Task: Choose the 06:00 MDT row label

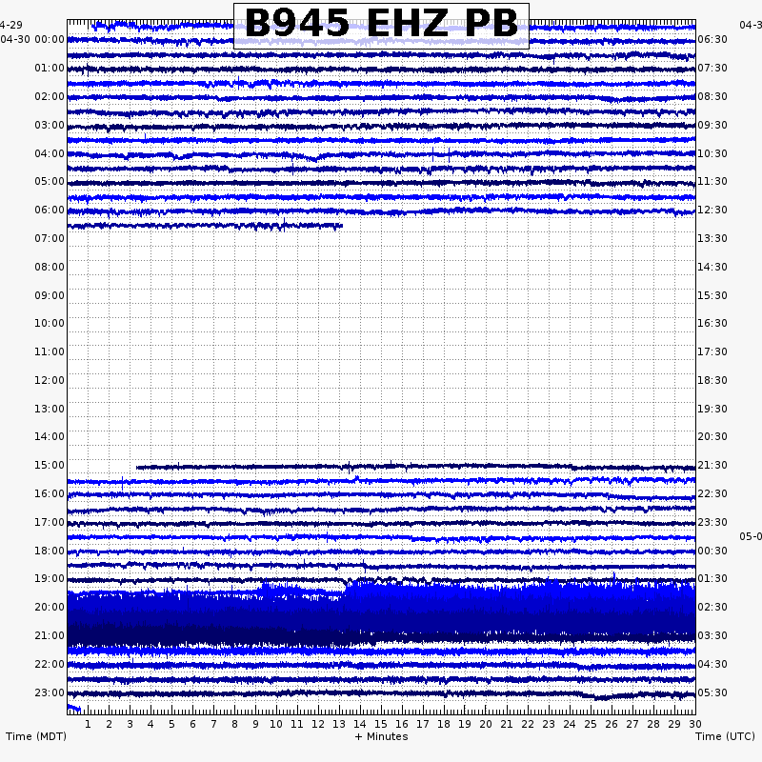Action: 50,210
